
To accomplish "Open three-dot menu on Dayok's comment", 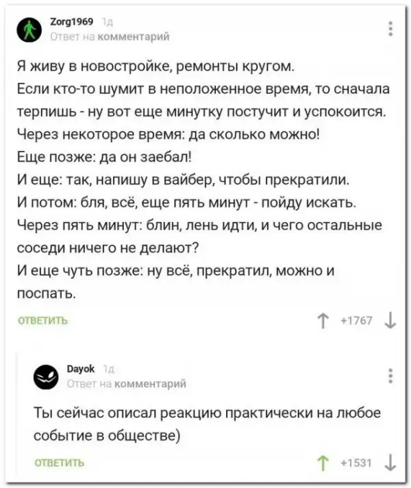I will click(390, 376).
